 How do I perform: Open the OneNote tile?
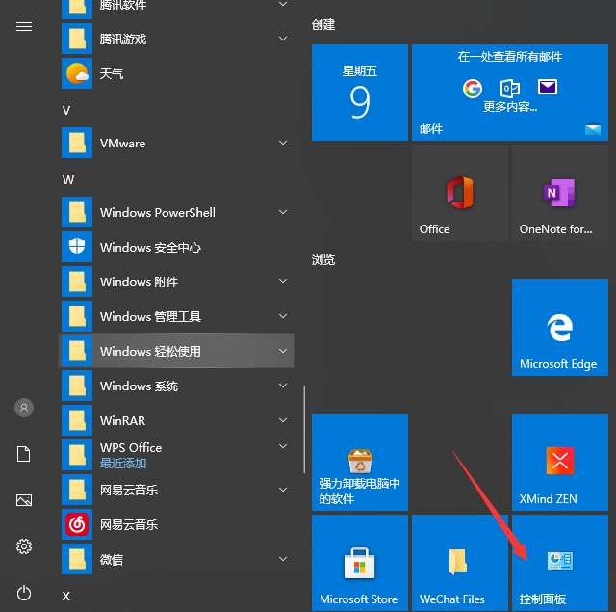(559, 193)
